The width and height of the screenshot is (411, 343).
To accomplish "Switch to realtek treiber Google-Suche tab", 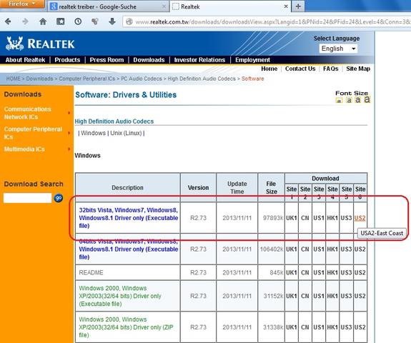I will [x=108, y=6].
